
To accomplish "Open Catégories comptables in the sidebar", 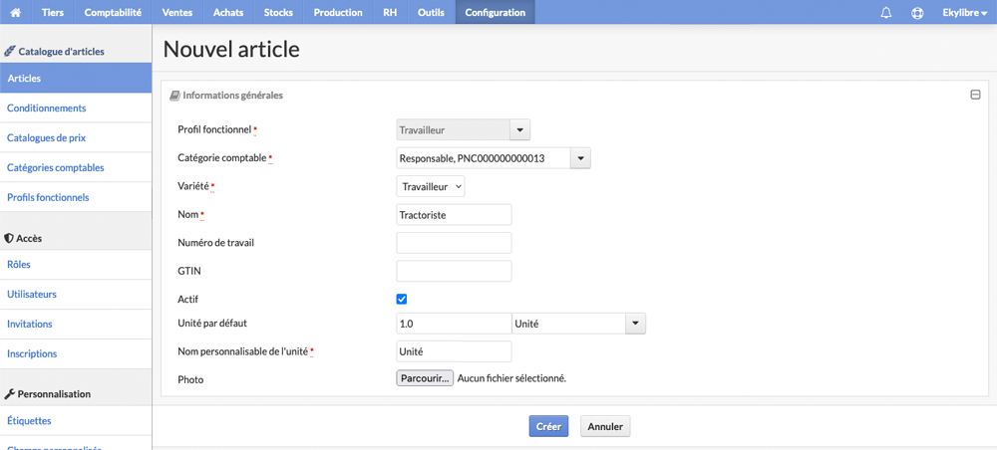I will click(x=76, y=167).
